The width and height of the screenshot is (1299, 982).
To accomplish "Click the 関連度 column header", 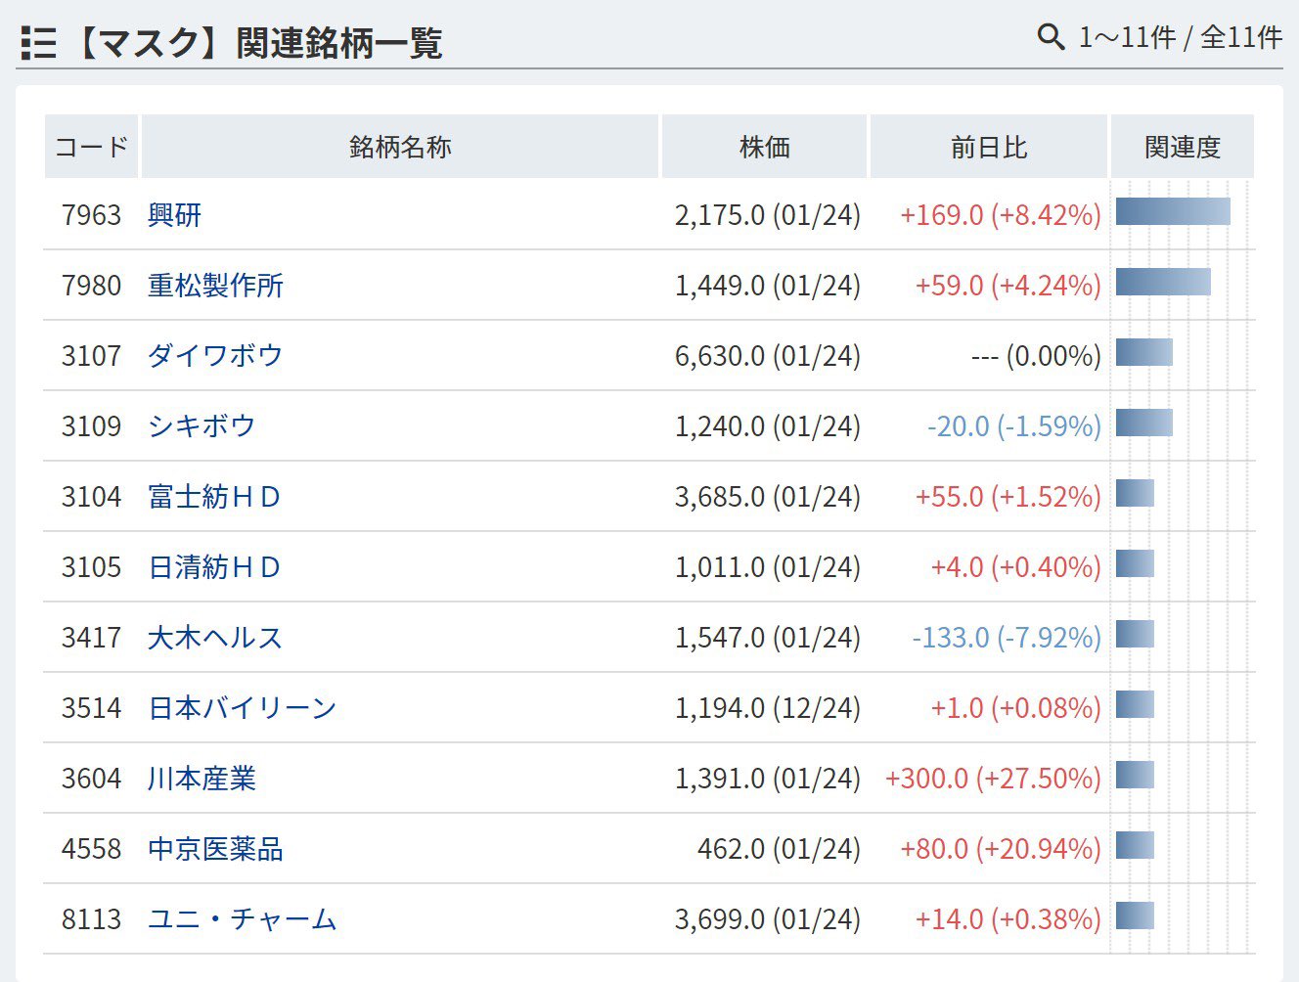I will (x=1183, y=147).
